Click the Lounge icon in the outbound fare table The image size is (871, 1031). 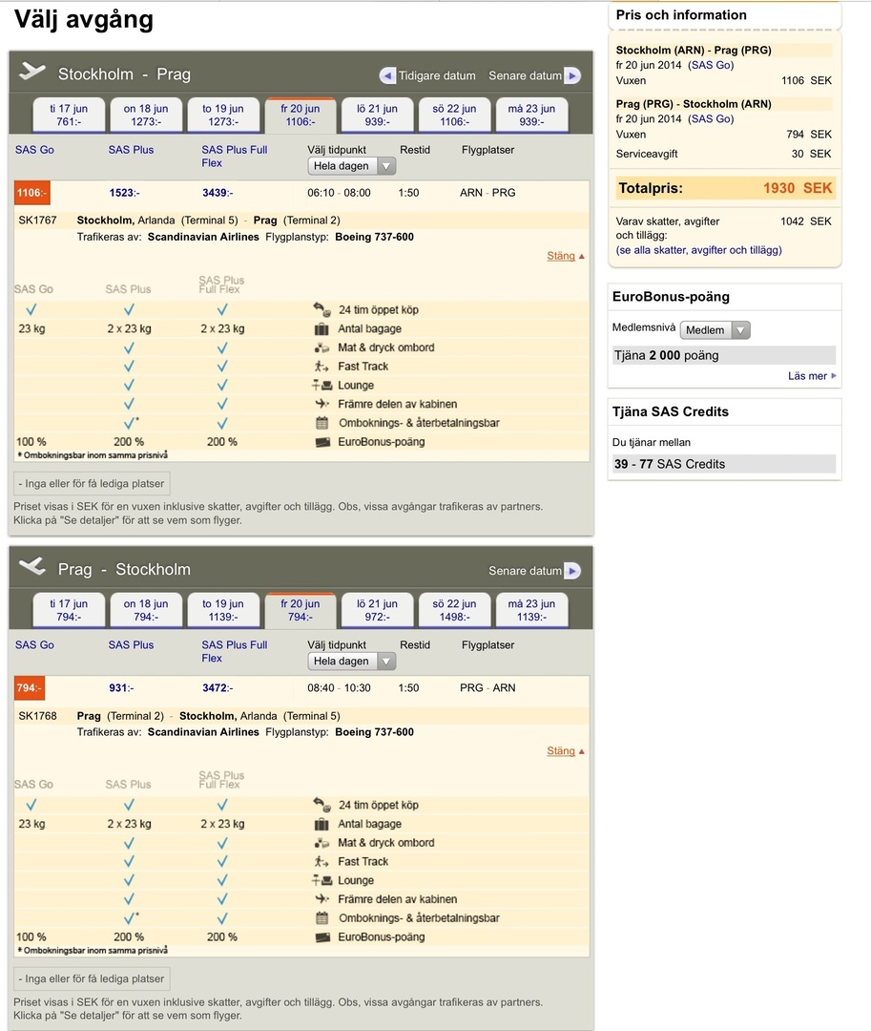coord(321,386)
